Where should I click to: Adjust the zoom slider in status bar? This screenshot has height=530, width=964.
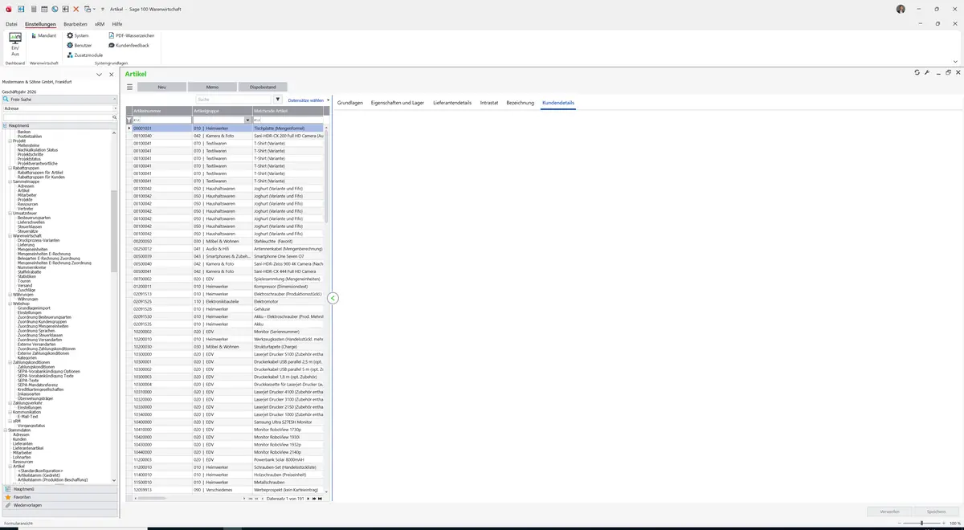point(922,523)
